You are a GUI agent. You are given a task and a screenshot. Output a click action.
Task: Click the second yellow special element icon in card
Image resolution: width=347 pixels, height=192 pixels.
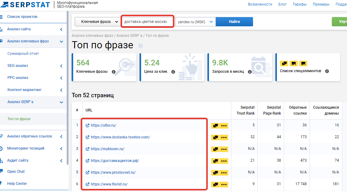pyautogui.click(x=293, y=63)
